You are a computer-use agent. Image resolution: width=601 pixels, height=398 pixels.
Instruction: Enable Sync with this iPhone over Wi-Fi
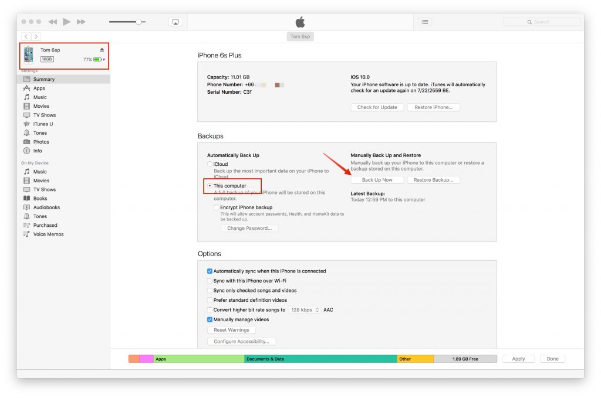(210, 281)
